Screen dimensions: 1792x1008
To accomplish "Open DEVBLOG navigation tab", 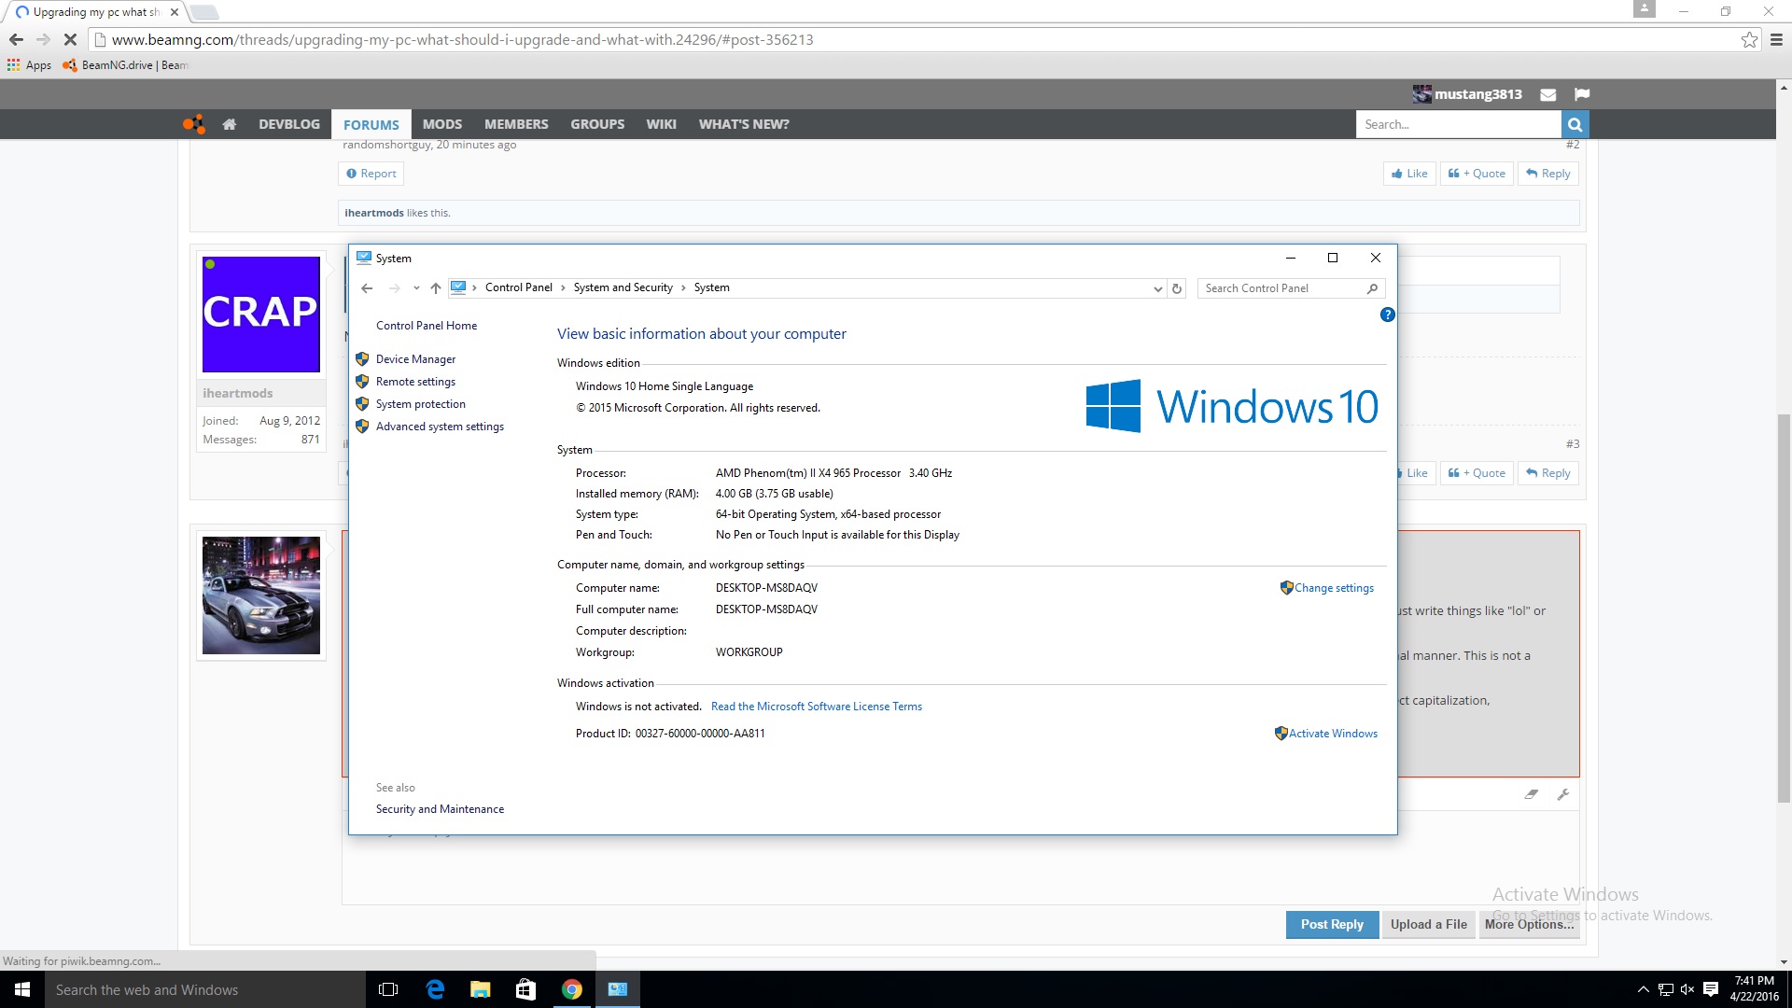I will coord(289,124).
